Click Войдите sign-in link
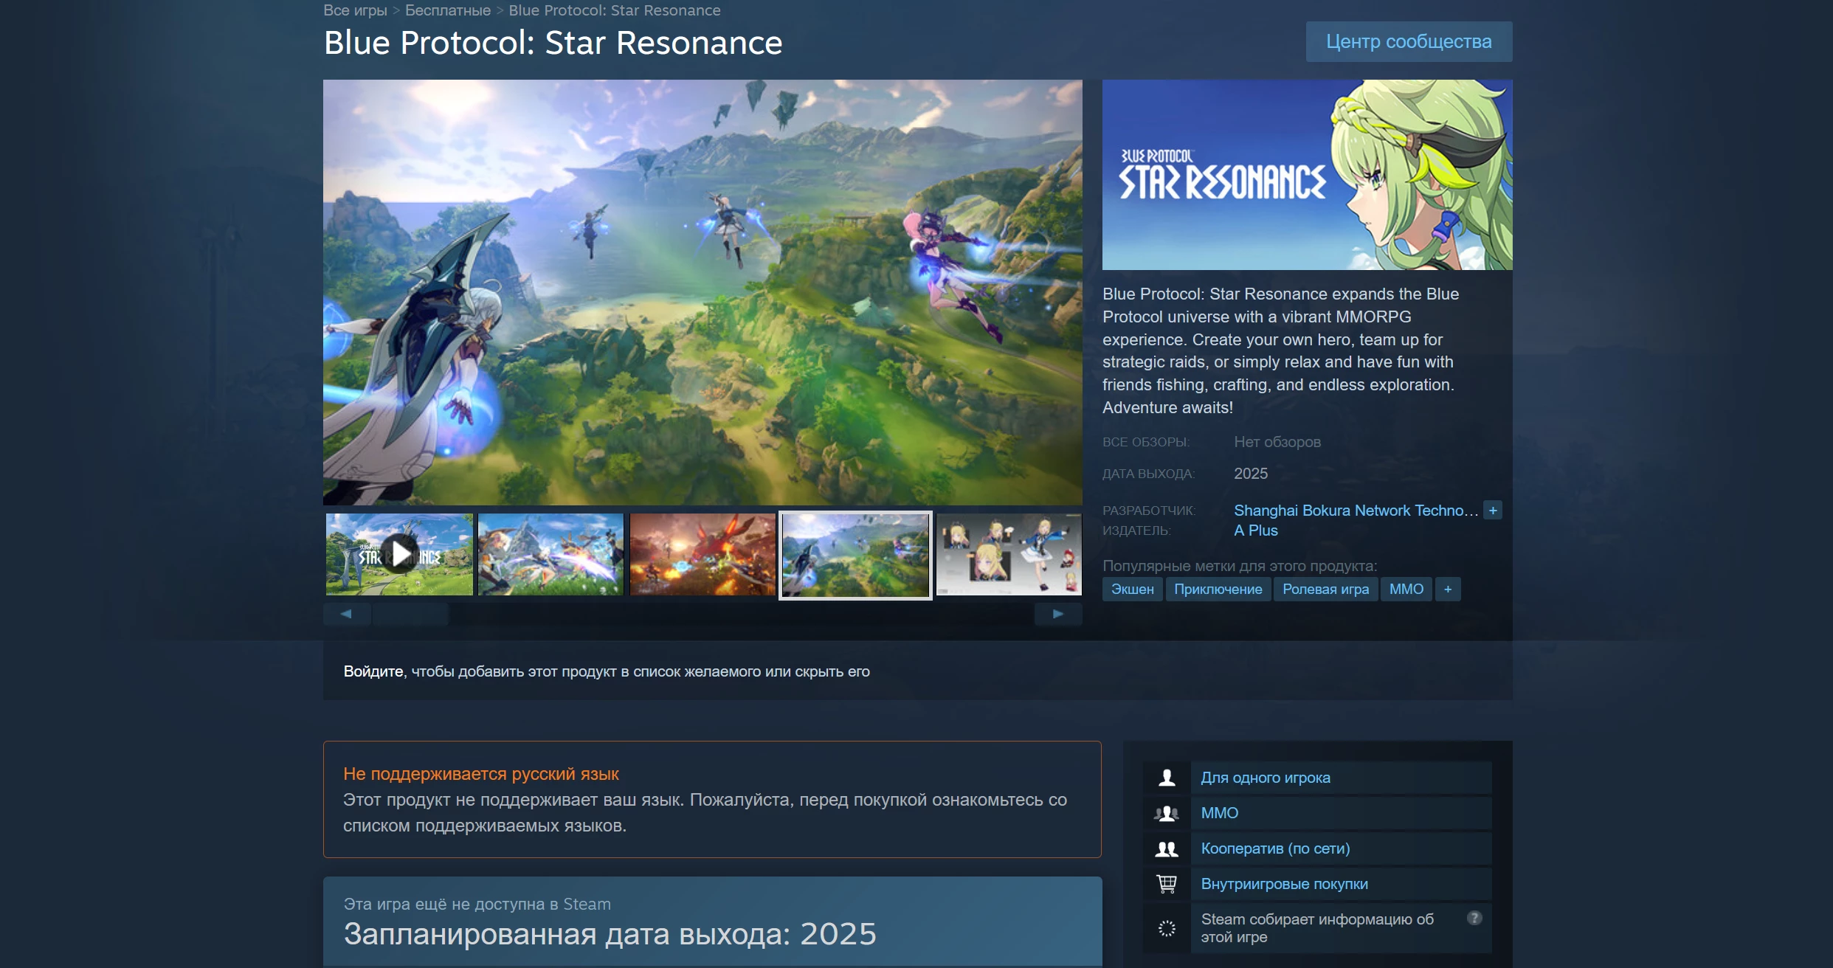1833x968 pixels. coord(373,671)
